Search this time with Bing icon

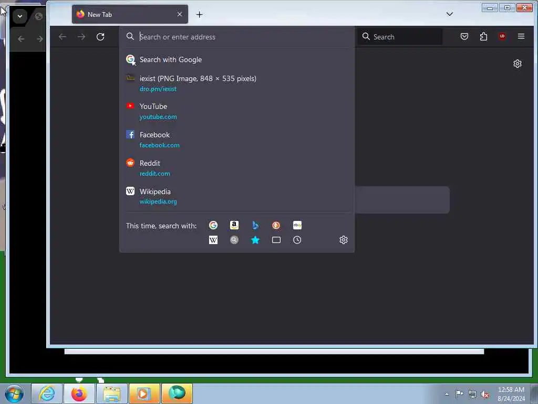pos(255,225)
